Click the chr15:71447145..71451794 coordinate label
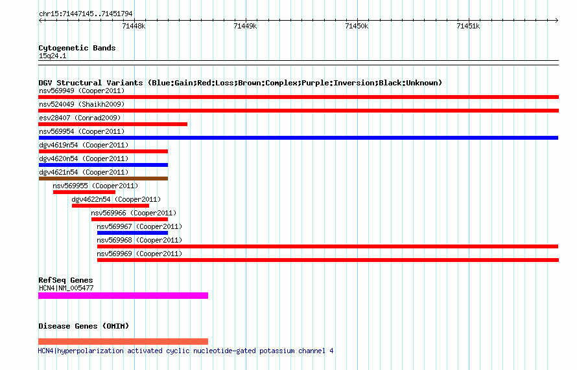This screenshot has height=370, width=577. (86, 14)
